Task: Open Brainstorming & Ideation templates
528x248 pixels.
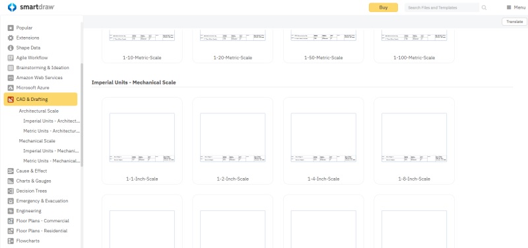Action: 42,68
